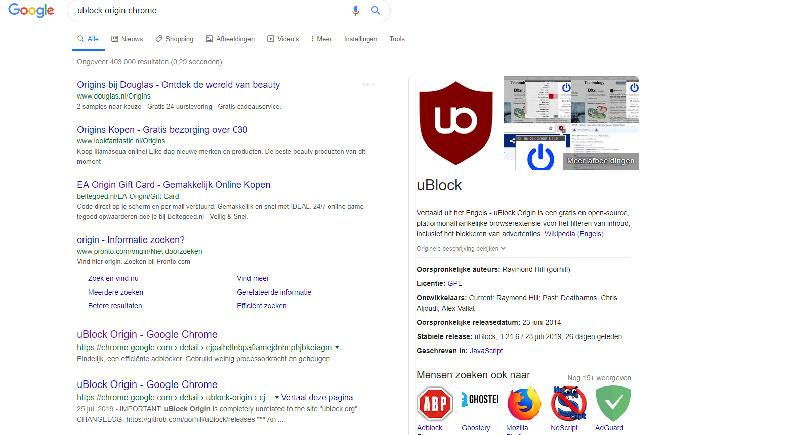Image resolution: width=791 pixels, height=435 pixels.
Task: Click 'beltegoed.nl/EA-Origin/Gift-Card' URL
Action: (x=128, y=196)
